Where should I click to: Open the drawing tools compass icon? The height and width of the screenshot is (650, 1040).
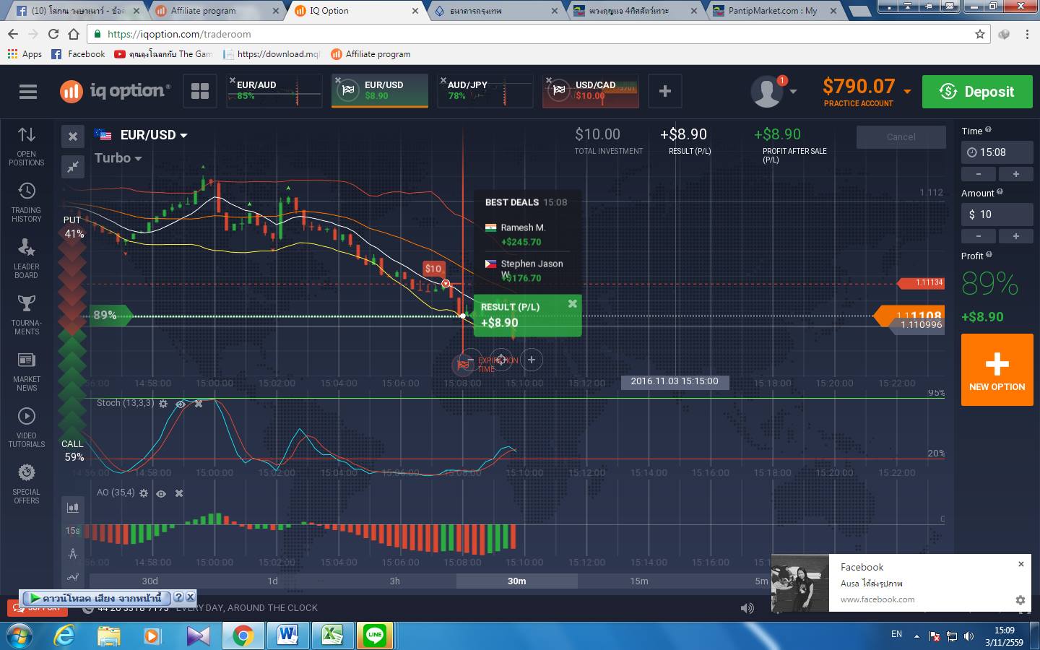point(73,554)
